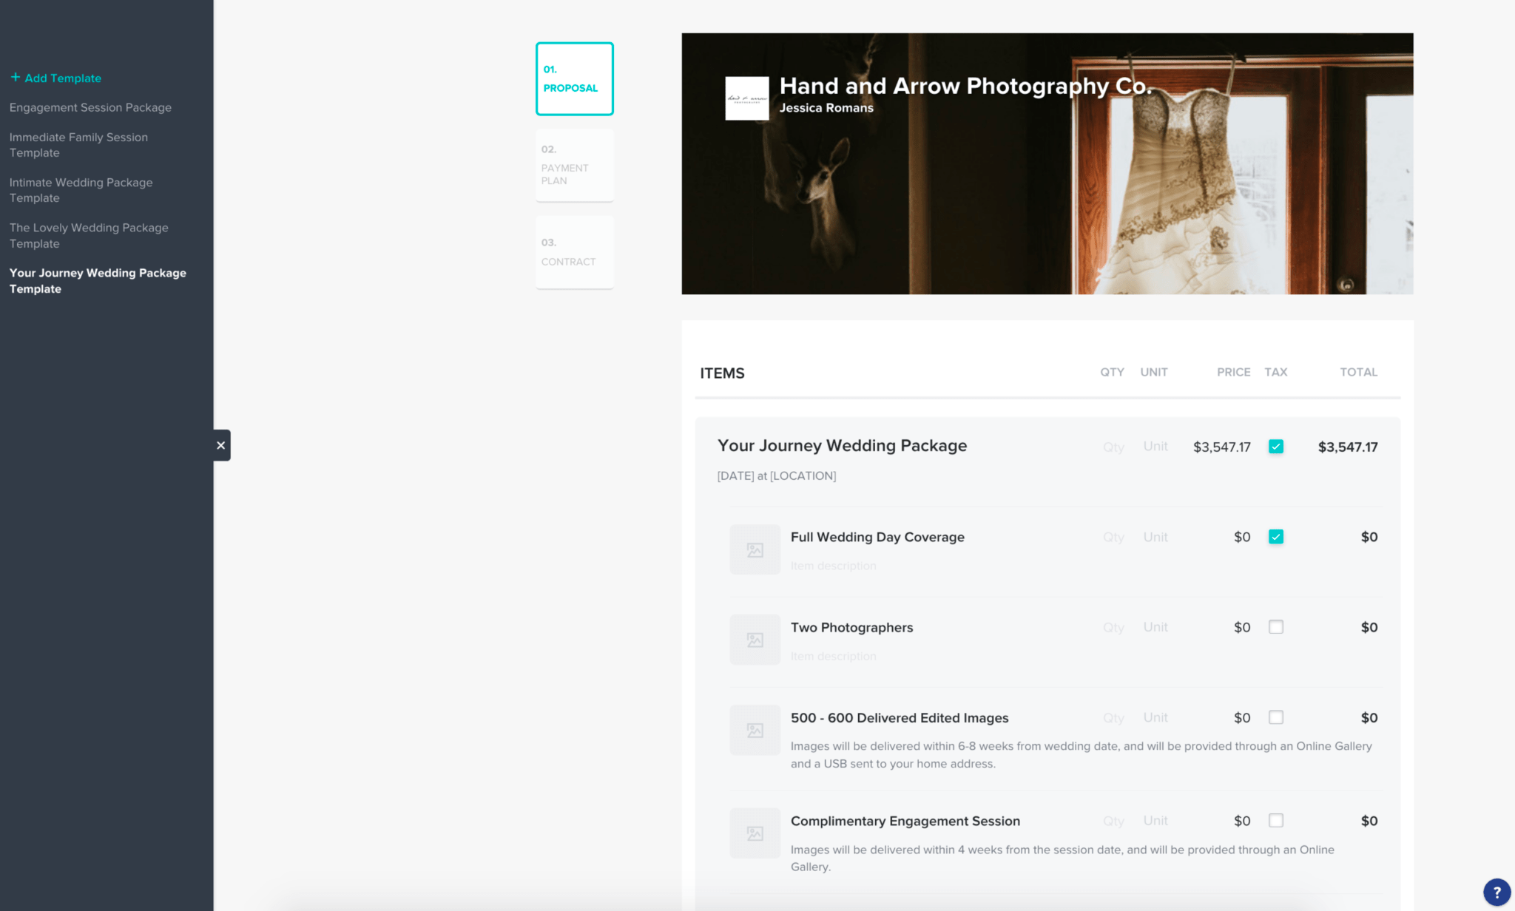This screenshot has height=911, width=1515.
Task: Disable tax on Full Wedding Day Coverage
Action: (x=1275, y=537)
